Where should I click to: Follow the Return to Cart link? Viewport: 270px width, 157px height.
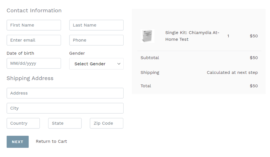51,142
